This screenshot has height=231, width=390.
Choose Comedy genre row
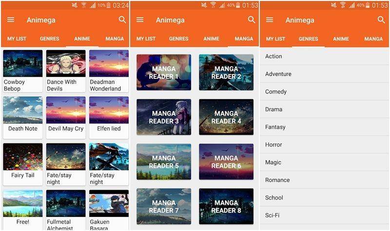tap(324, 91)
